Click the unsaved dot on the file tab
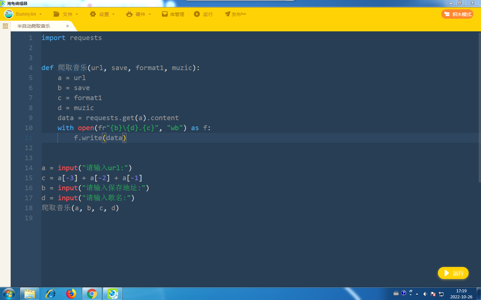481x300 pixels. 68,26
